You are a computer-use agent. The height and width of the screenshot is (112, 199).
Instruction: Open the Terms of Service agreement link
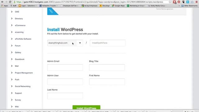(164, 9)
